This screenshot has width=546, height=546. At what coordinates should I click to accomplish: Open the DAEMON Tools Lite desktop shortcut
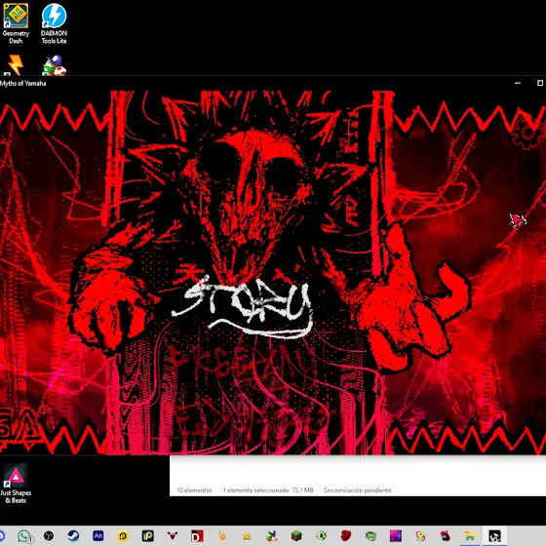tap(54, 23)
